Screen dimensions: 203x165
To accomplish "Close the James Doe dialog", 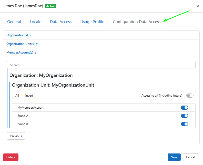I will (x=198, y=6).
